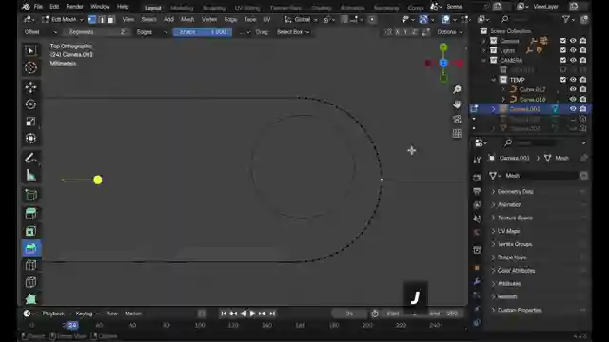The width and height of the screenshot is (609, 342).
Task: Open the timeline Playback popover
Action: click(56, 313)
